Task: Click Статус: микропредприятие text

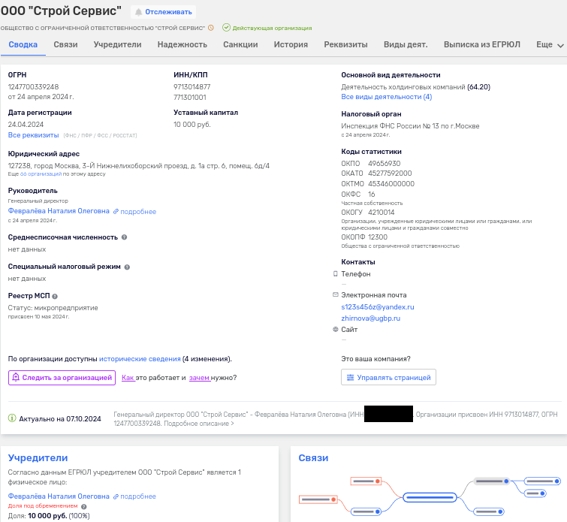Action: point(53,308)
